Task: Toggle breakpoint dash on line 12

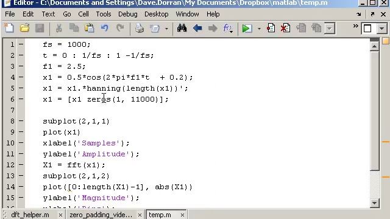Action: [x=21, y=165]
